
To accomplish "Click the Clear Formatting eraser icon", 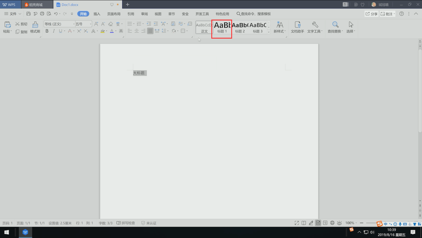I will (x=110, y=24).
